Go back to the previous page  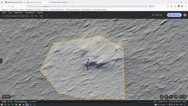point(2,6)
